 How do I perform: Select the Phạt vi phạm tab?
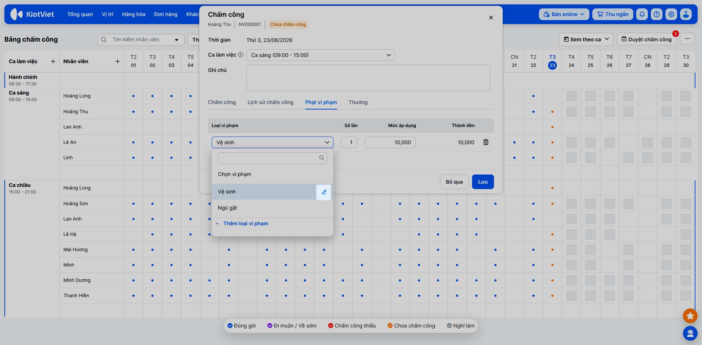click(x=321, y=102)
